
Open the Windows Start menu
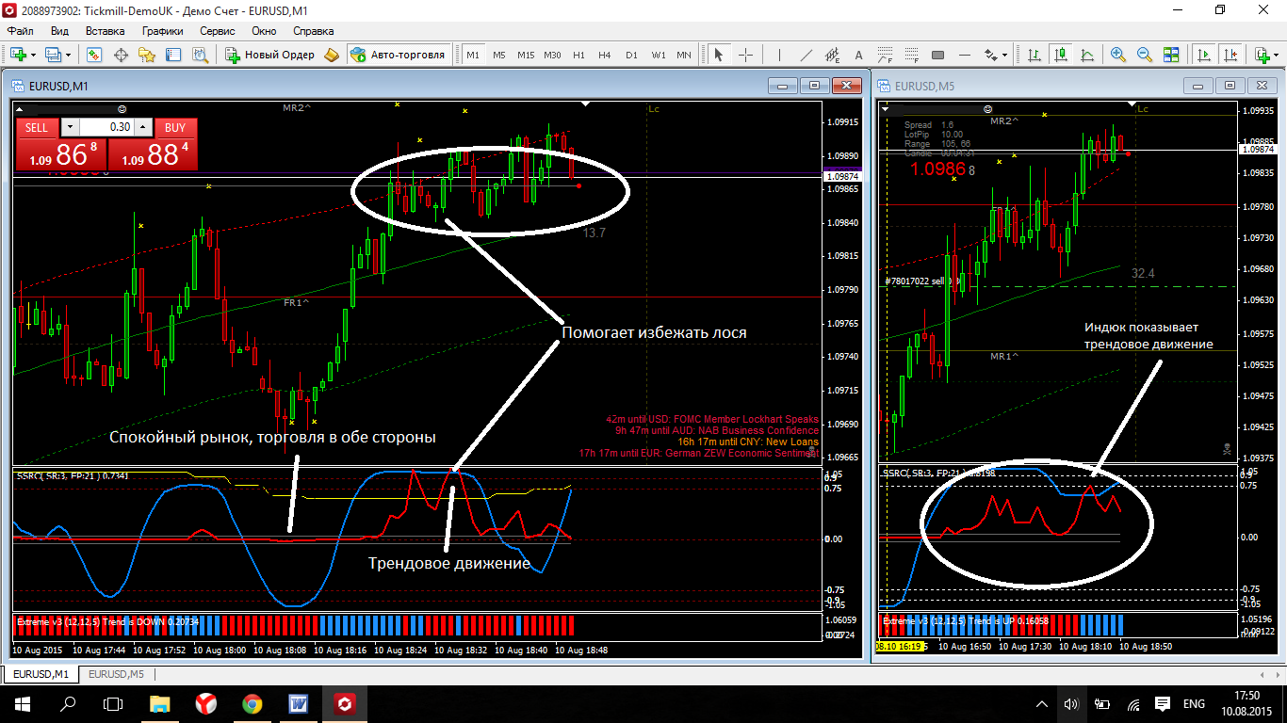tap(21, 703)
